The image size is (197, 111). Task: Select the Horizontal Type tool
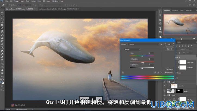click(x=2, y=60)
